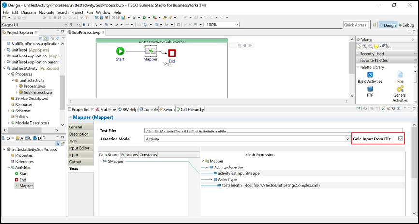Select SubProcess.bwp in Project Explorer
The width and height of the screenshot is (419, 224).
[x=36, y=92]
